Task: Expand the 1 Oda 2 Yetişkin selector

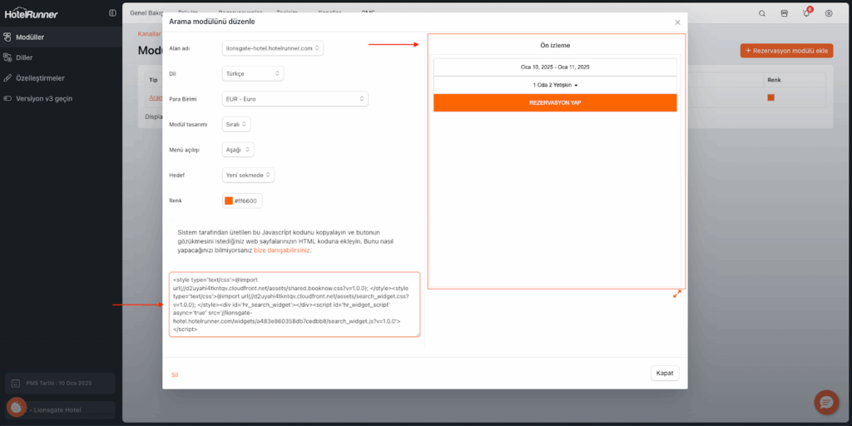Action: [x=555, y=85]
